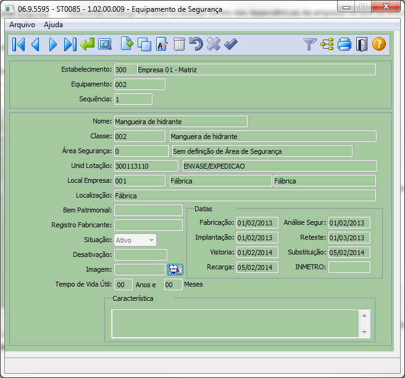Click the image browse button beside Imagem
The height and width of the screenshot is (378, 405).
(x=175, y=269)
